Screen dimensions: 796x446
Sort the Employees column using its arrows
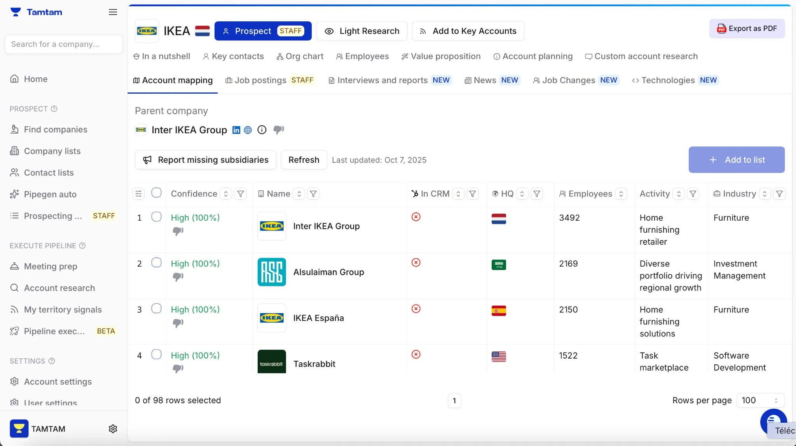[621, 193]
